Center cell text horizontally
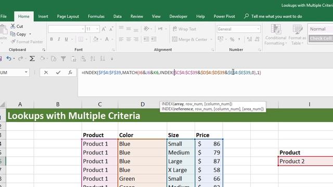The width and height of the screenshot is (333, 187). (x=129, y=39)
